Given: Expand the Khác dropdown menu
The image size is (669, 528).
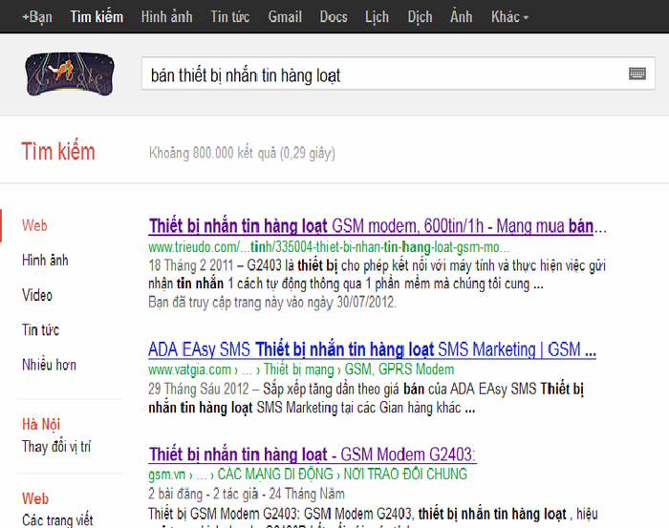Looking at the screenshot, I should point(509,17).
